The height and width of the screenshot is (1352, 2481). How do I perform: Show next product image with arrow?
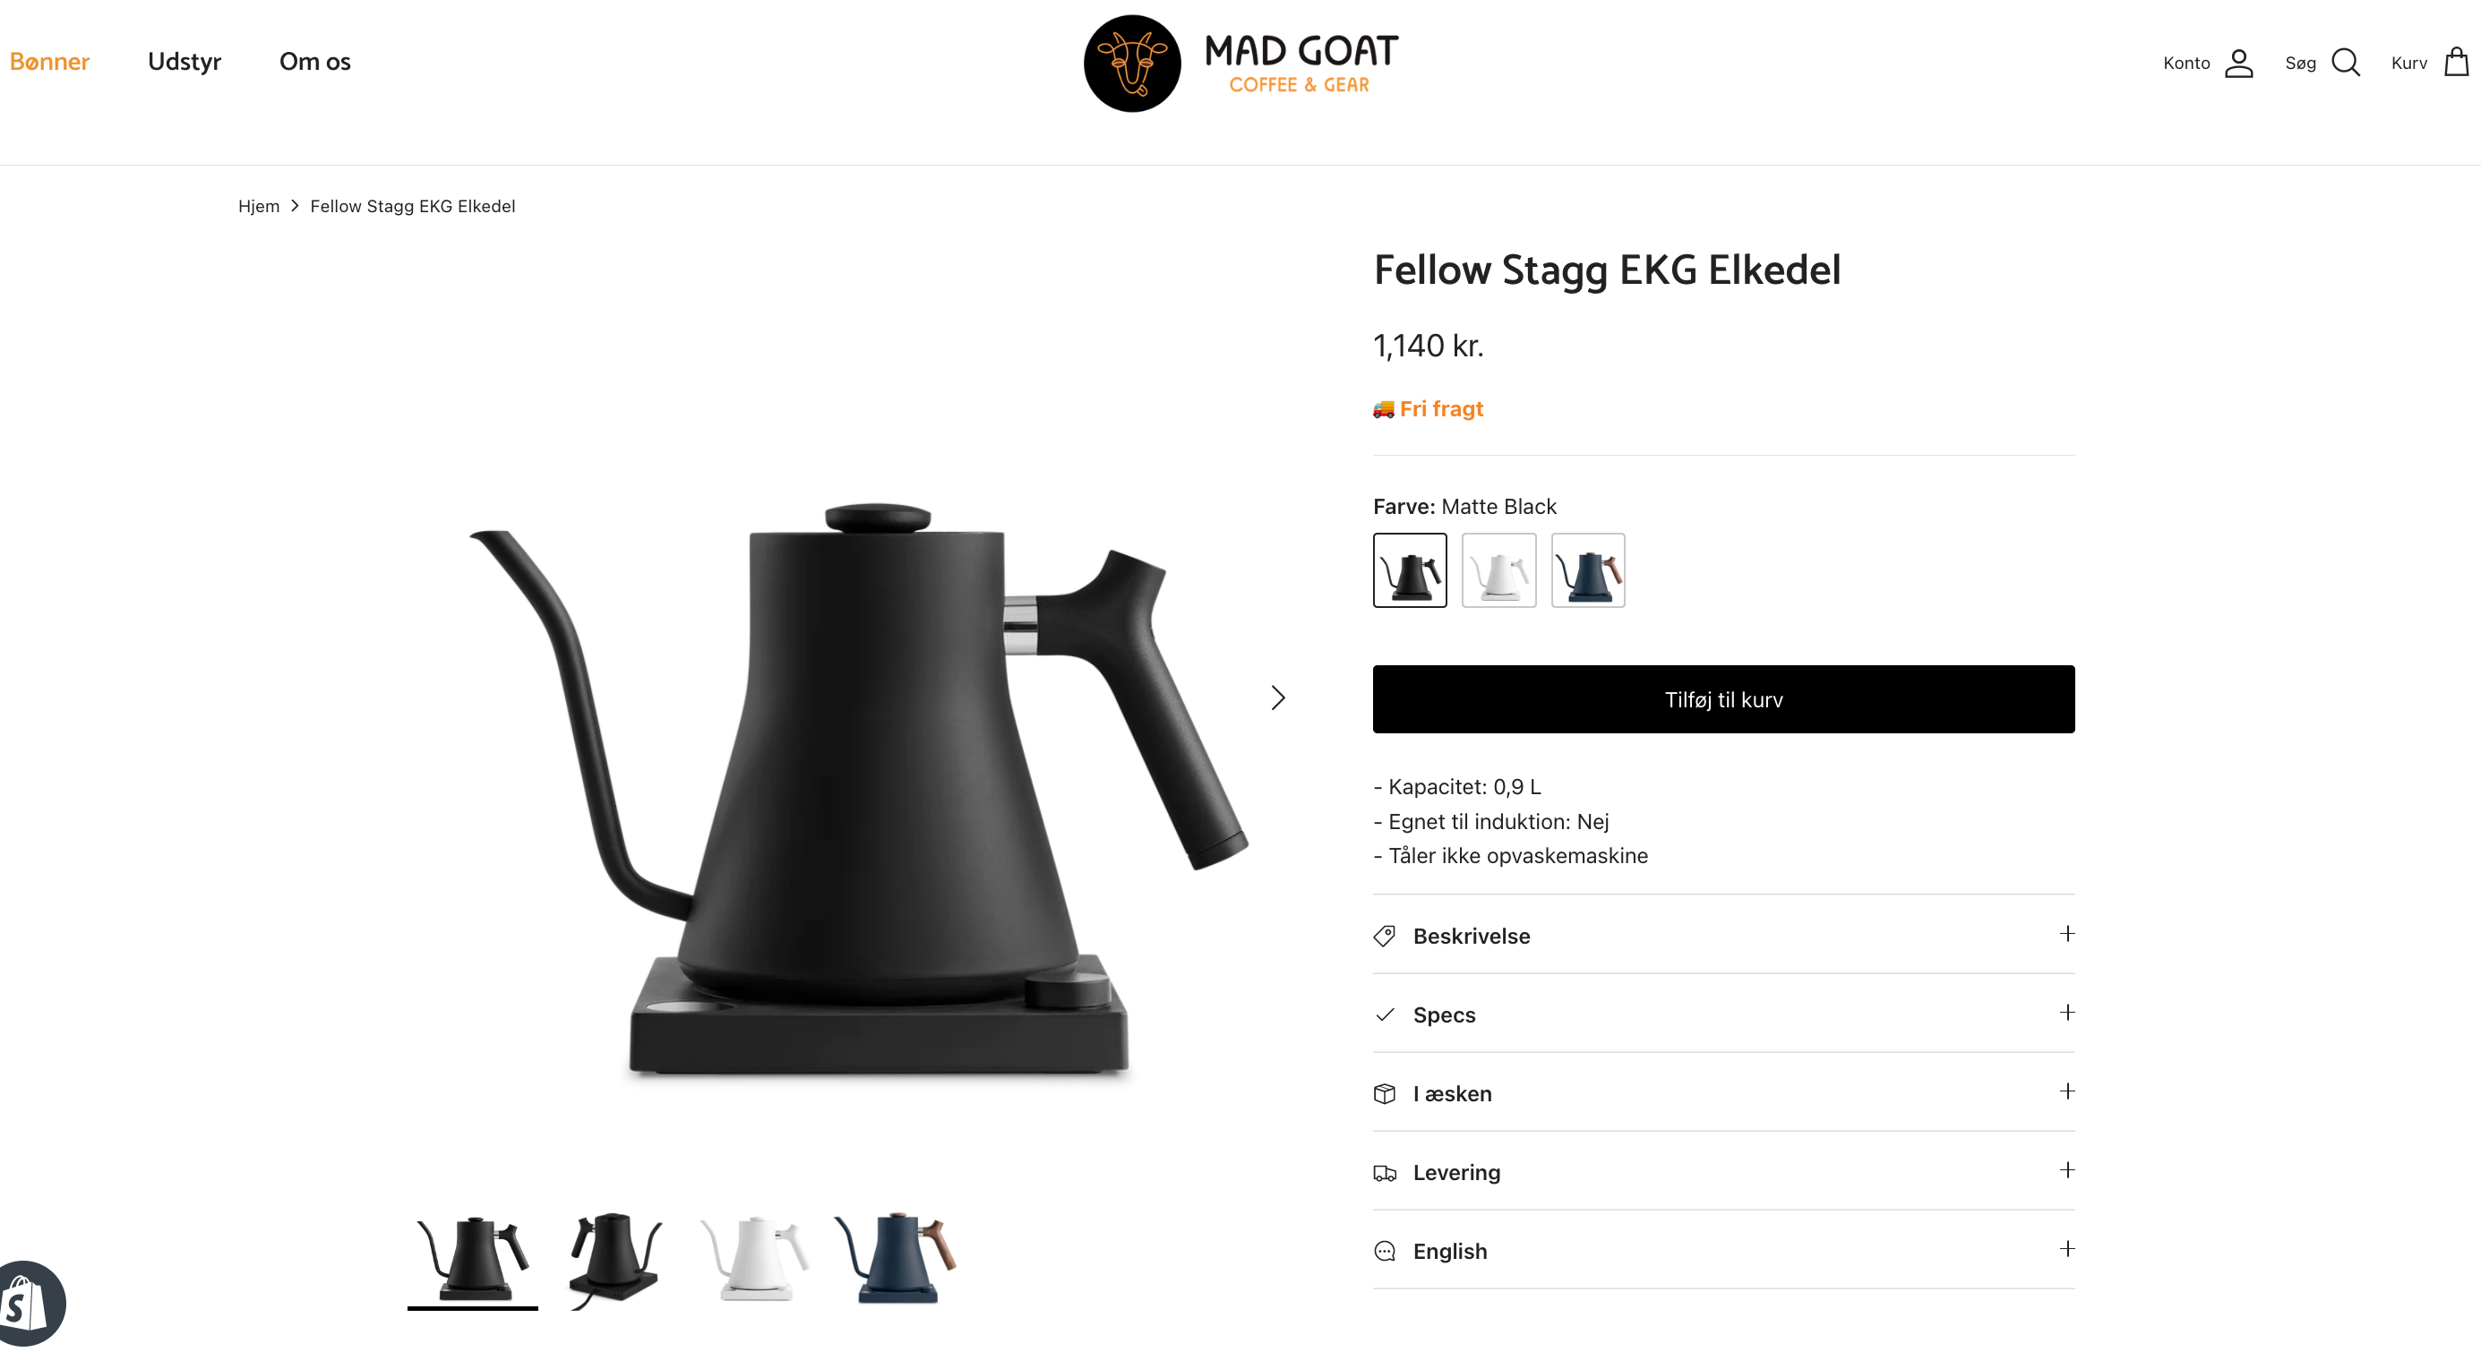coord(1278,698)
